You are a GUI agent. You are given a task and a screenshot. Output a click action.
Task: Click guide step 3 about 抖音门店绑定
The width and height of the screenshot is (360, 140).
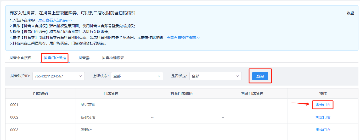pos(60,32)
